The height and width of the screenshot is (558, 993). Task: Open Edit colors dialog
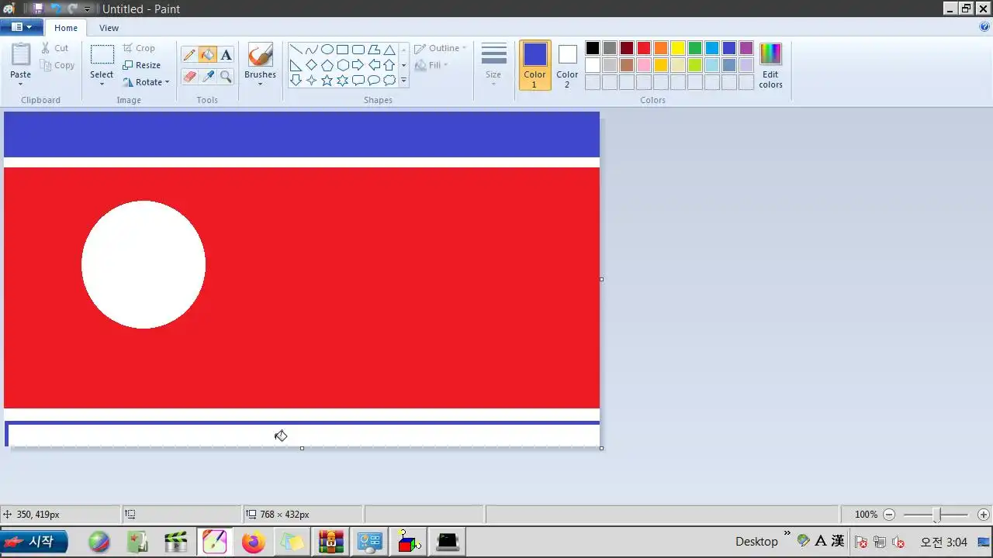770,66
